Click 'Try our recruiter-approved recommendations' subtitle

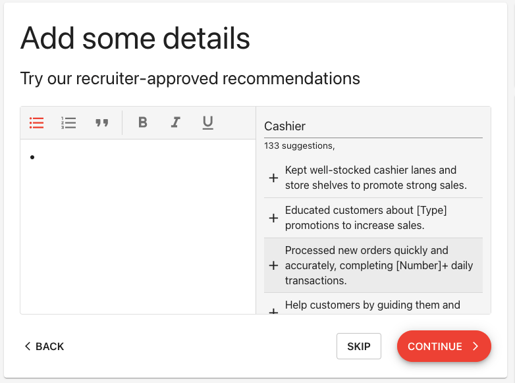pos(190,79)
